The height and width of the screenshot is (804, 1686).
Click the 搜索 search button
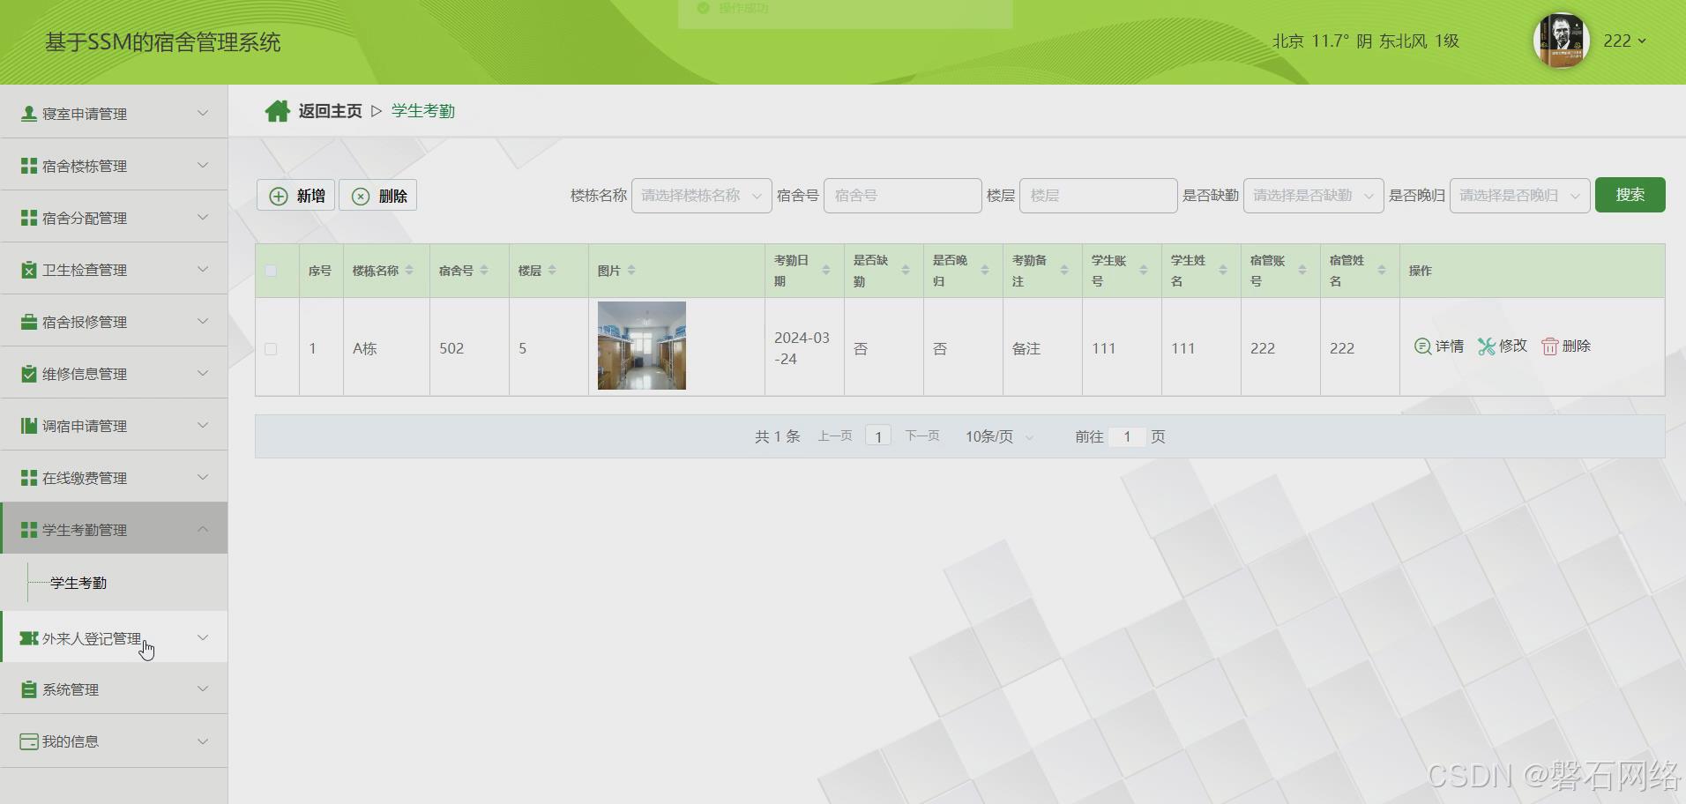click(1630, 195)
